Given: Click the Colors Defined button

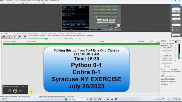Looking at the screenshot, I should (78, 38).
